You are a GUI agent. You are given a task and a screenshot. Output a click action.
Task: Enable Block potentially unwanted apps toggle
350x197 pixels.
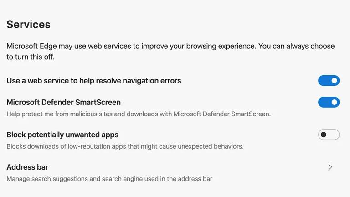point(329,135)
